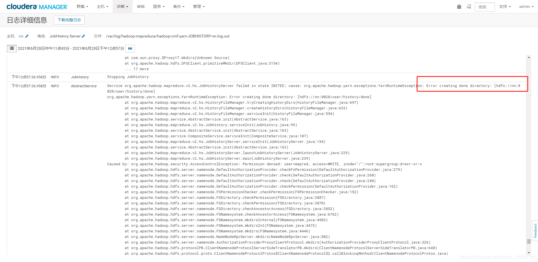Go to the 审核 audit page

tap(141, 6)
